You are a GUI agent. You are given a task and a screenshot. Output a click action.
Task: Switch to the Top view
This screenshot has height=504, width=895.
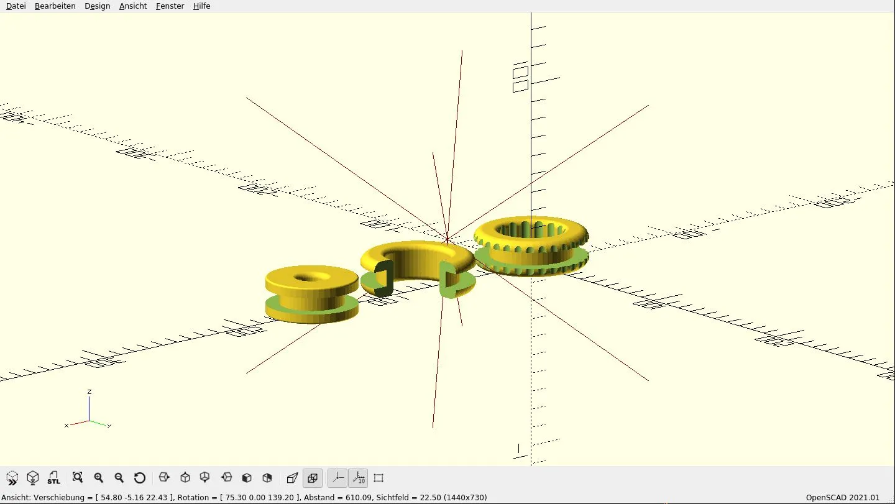click(x=185, y=478)
